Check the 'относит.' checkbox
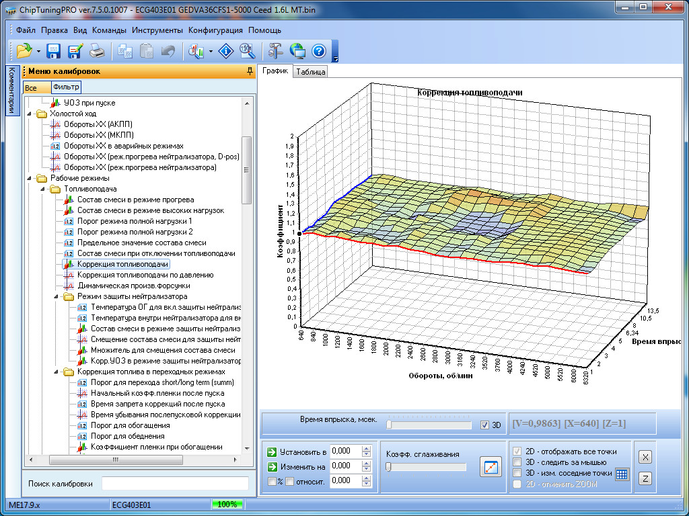 pyautogui.click(x=289, y=481)
